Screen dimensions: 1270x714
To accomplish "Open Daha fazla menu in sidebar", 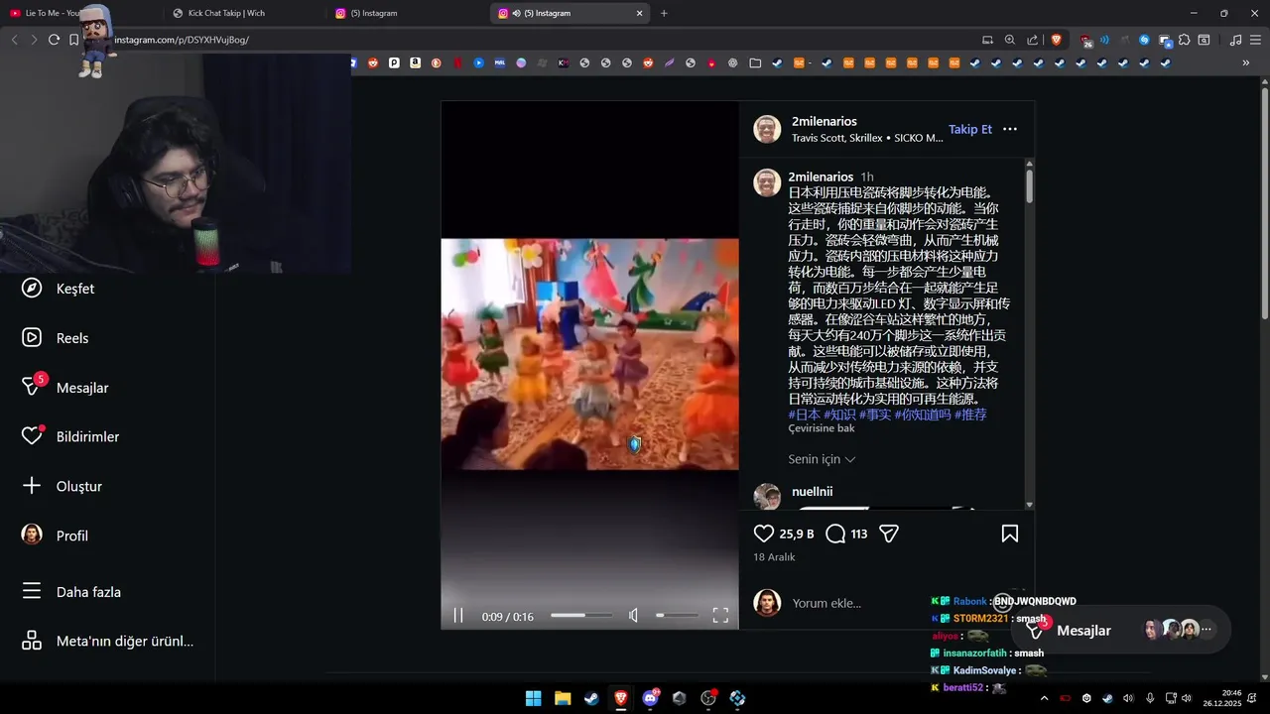I will (x=71, y=592).
